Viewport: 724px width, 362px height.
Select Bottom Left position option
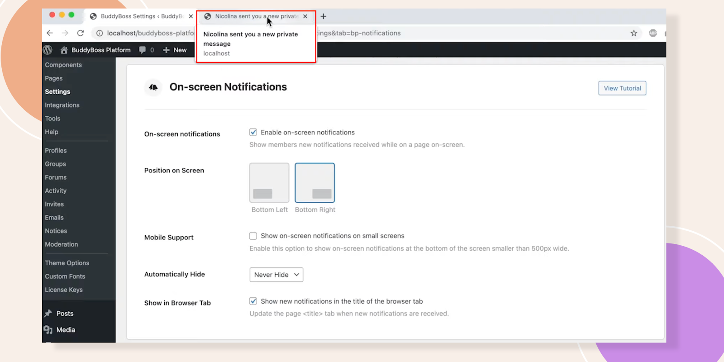269,183
